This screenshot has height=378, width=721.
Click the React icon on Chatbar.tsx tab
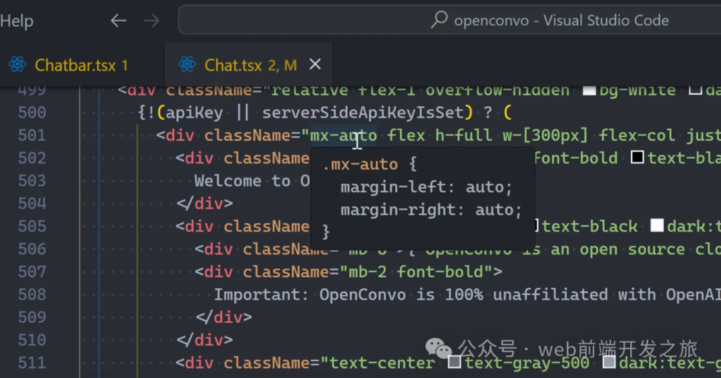(17, 64)
